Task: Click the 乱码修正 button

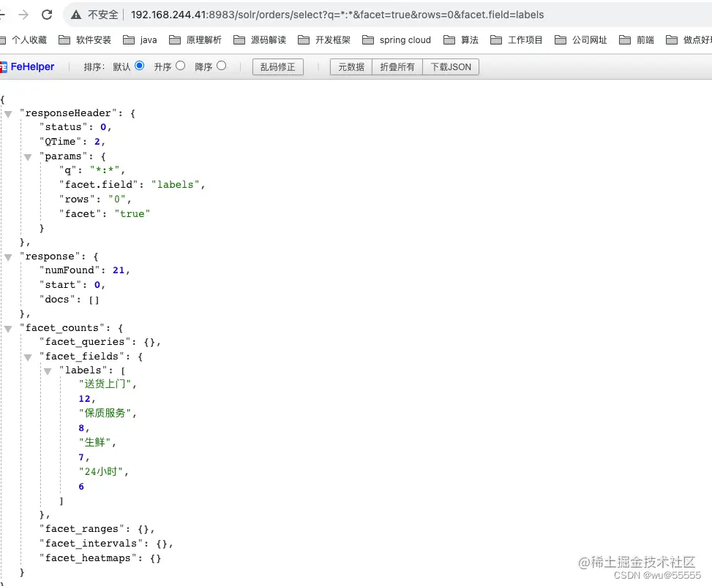Action: (278, 67)
